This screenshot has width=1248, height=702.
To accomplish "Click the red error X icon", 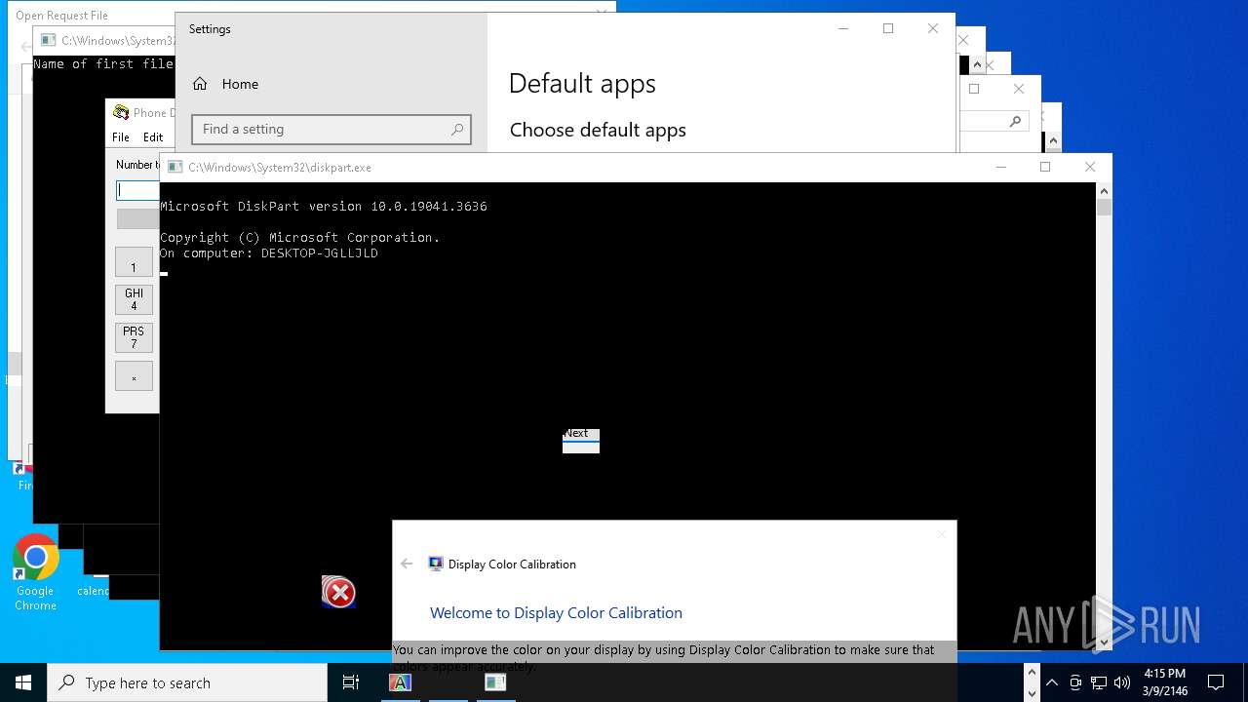I will point(339,592).
